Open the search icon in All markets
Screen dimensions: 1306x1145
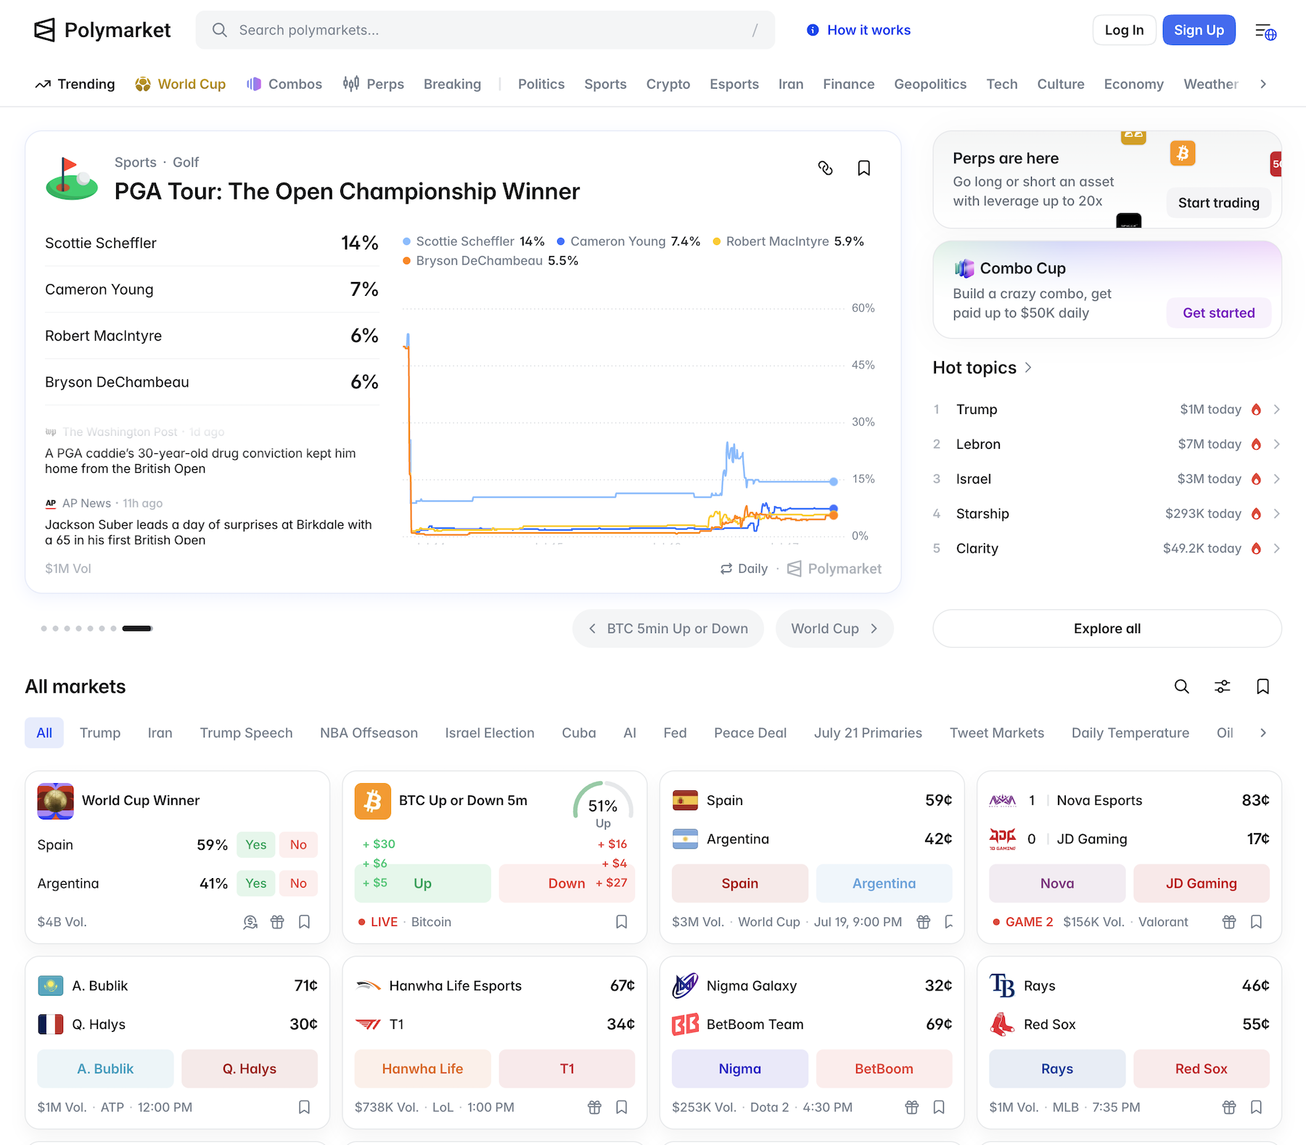1181,687
